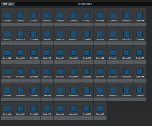Toggle the Control8 button pad

coord(100,15)
